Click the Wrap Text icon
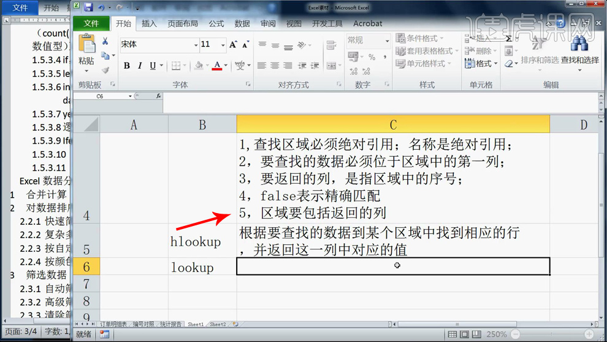 tap(331, 45)
